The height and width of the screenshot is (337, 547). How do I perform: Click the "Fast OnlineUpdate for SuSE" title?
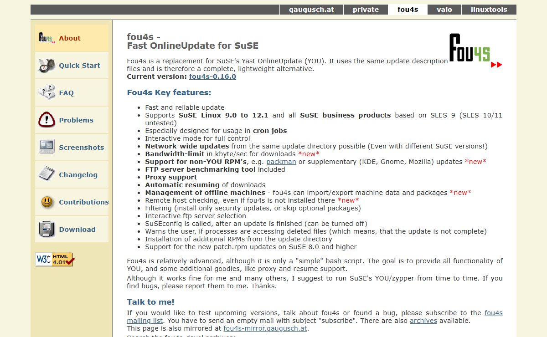[193, 46]
